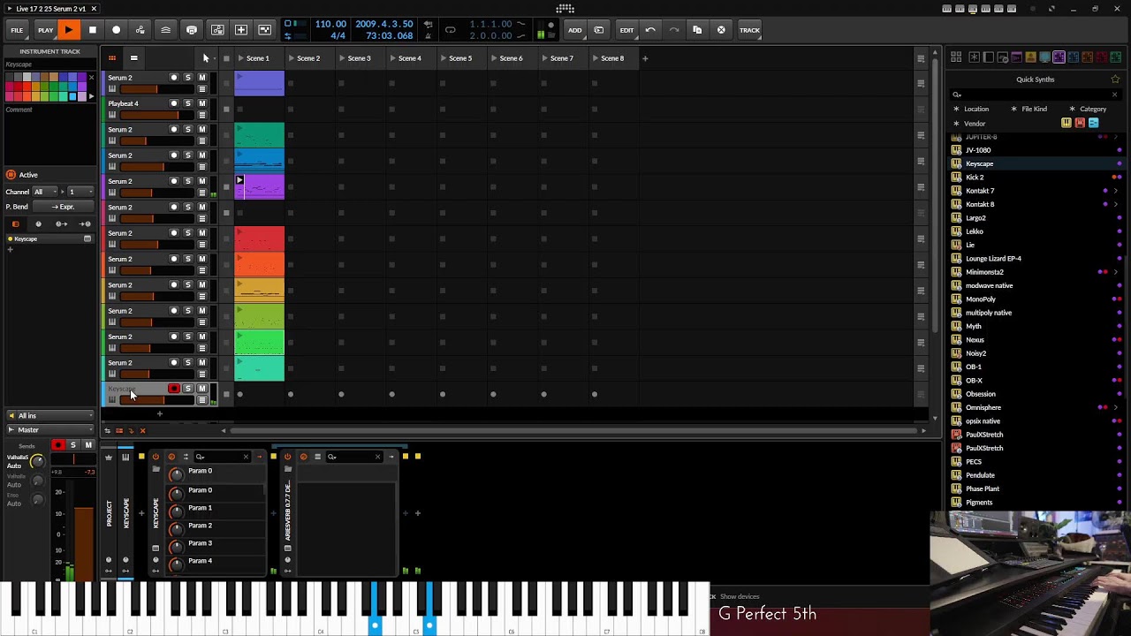Select Pigments in the synth list
Image resolution: width=1131 pixels, height=636 pixels.
coord(979,503)
